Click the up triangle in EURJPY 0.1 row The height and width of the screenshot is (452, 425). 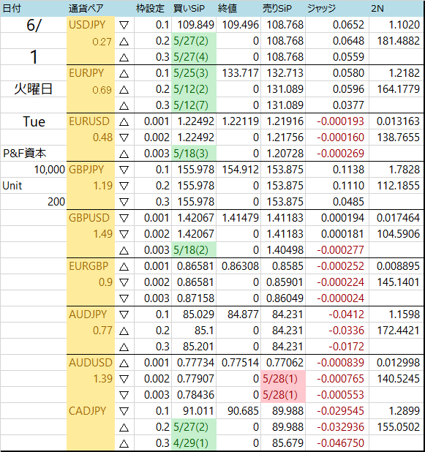point(124,74)
